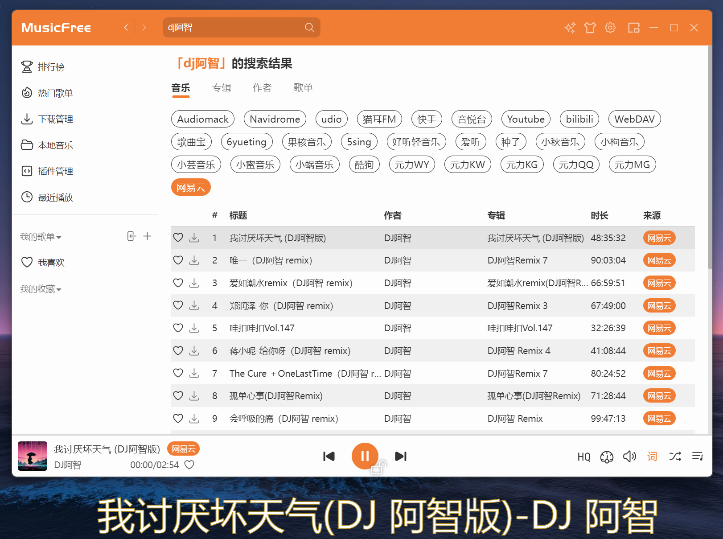
Task: Open the playback queue icon
Action: coord(698,456)
